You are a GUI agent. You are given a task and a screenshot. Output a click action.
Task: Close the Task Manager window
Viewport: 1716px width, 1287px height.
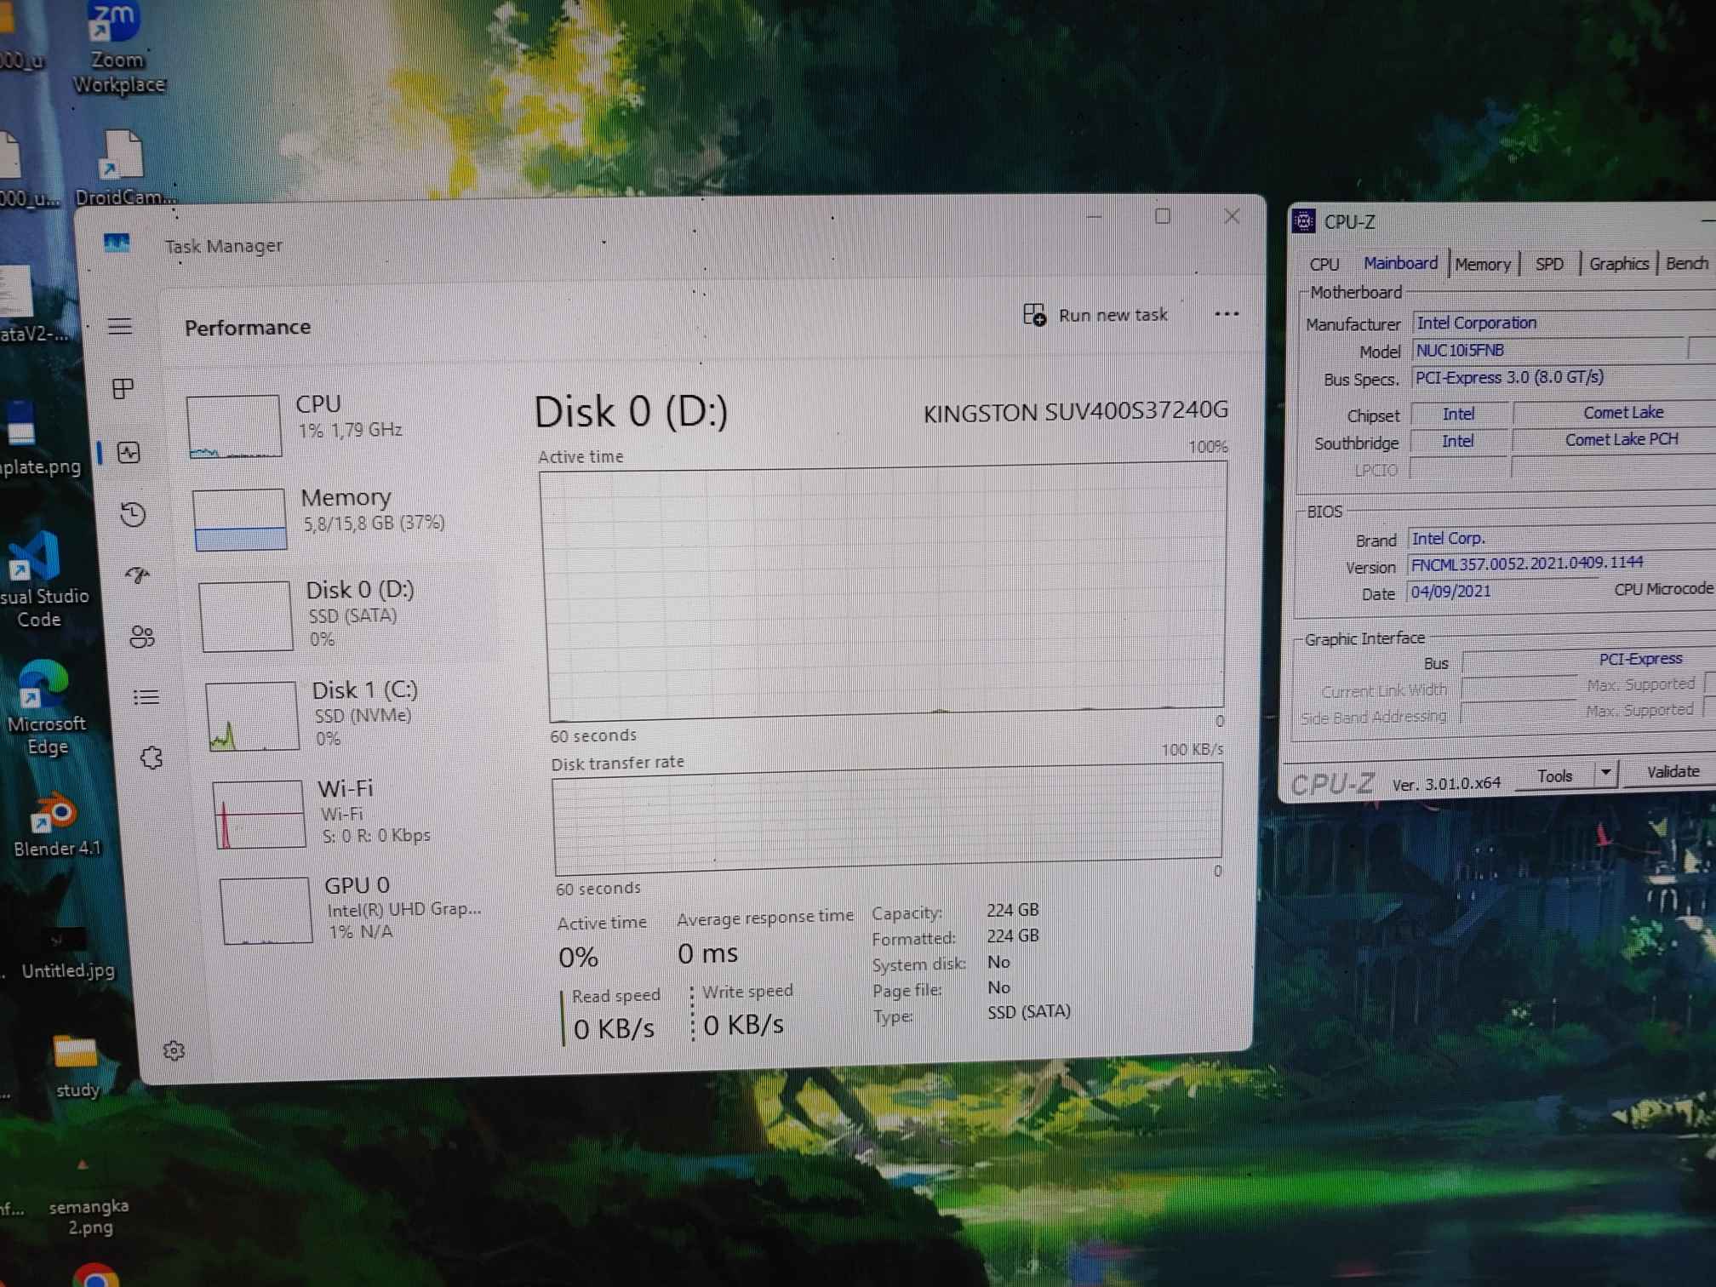pyautogui.click(x=1232, y=216)
